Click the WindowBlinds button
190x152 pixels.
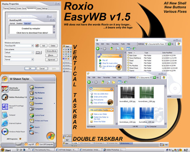51,51
